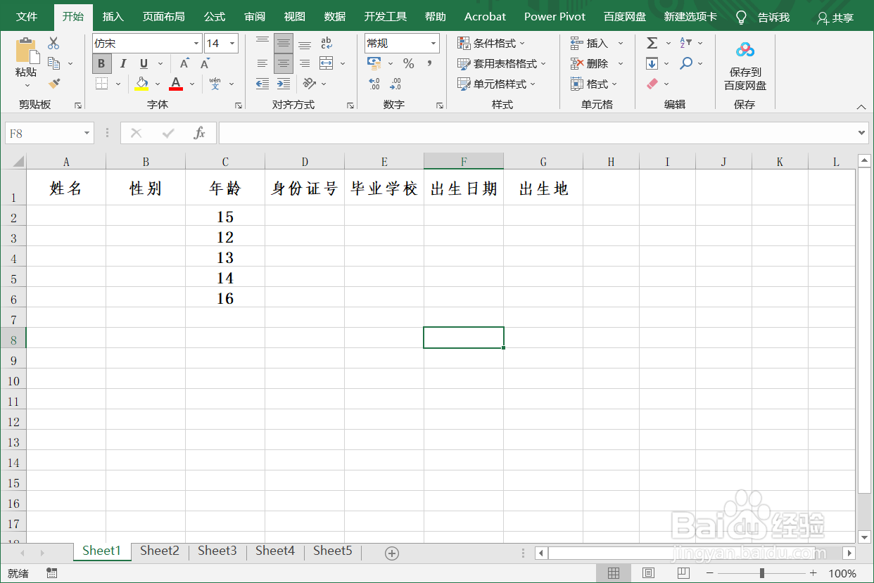874x583 pixels.
Task: Toggle Center horizontal alignment
Action: tap(284, 63)
